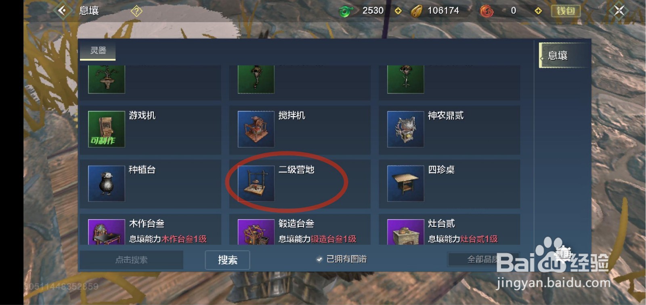Open the 锻造台叁 item icon
Image resolution: width=646 pixels, height=305 pixels.
point(256,232)
